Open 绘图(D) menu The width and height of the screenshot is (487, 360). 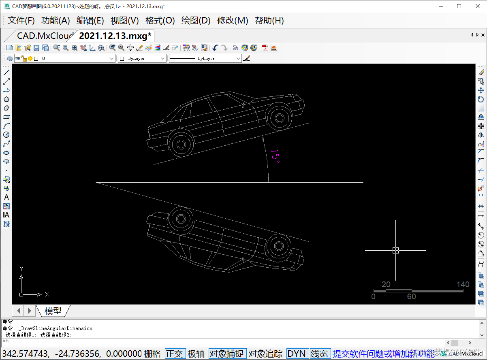(196, 21)
